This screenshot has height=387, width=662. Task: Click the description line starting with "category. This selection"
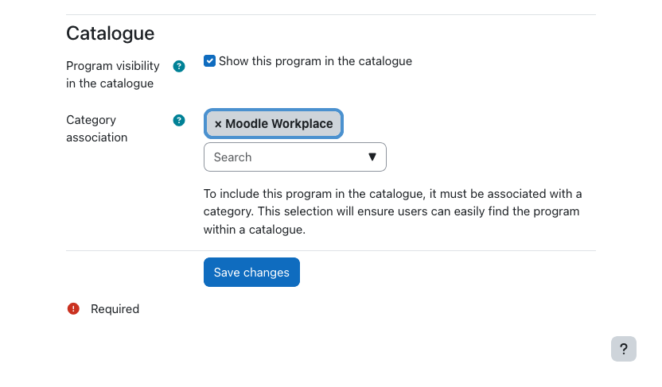(391, 211)
